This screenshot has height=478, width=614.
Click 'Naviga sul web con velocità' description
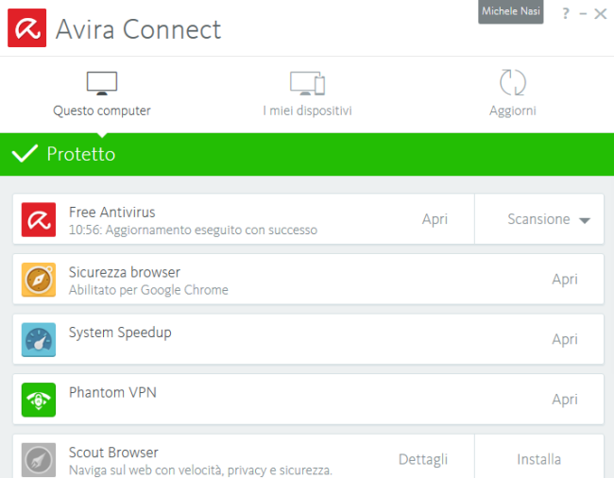coord(200,469)
